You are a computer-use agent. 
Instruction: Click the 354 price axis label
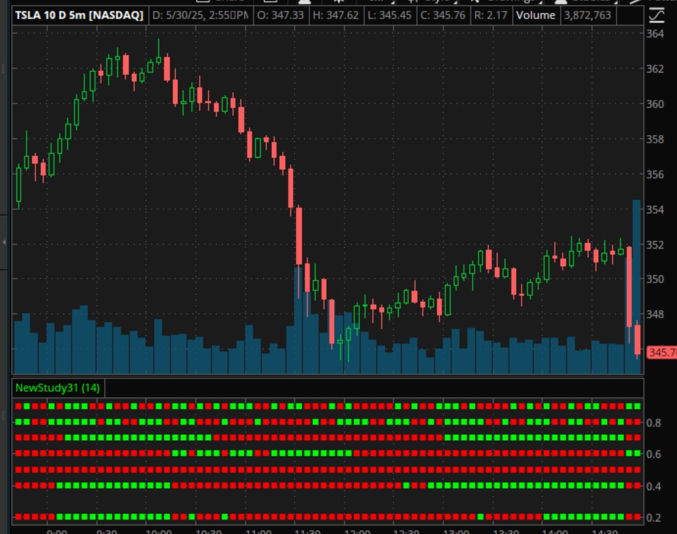click(x=655, y=209)
